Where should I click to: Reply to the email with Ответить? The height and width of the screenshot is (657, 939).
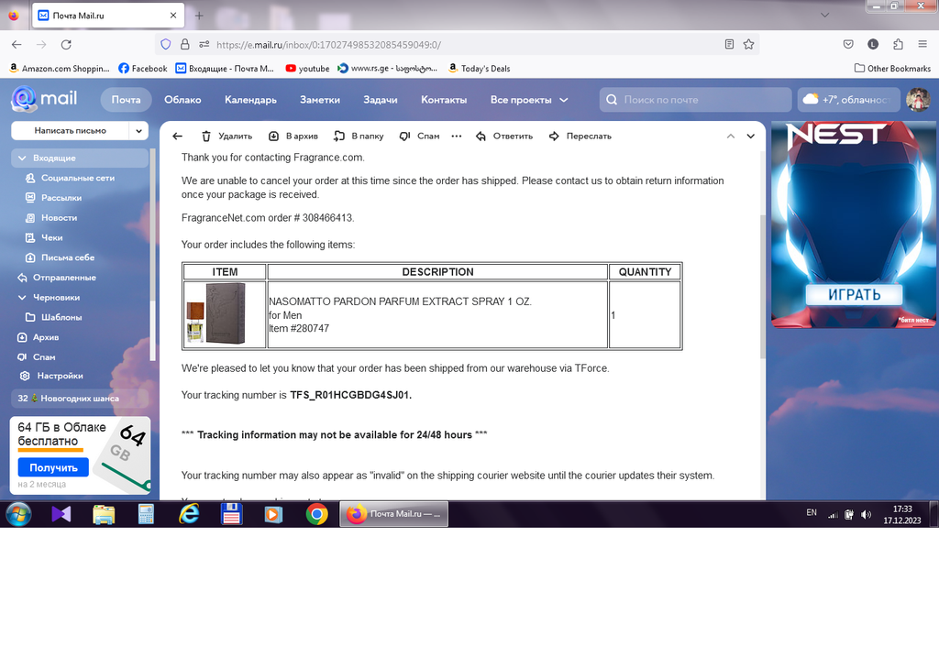[504, 137]
